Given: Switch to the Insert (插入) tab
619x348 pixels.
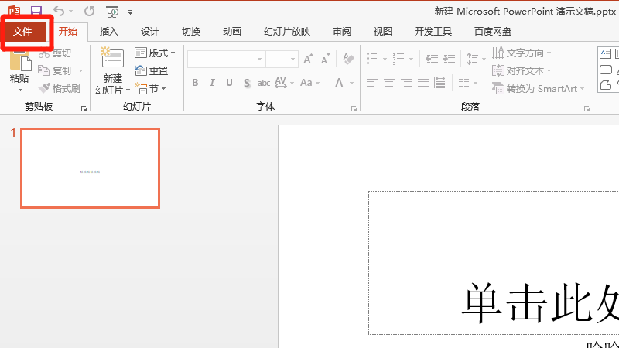Looking at the screenshot, I should click(x=109, y=32).
